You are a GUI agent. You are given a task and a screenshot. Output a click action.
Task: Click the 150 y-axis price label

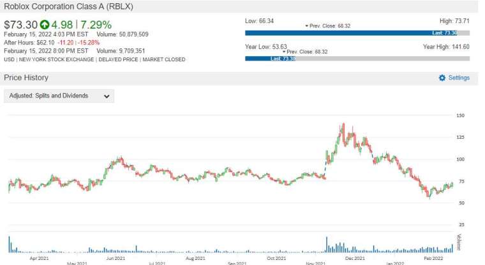[x=460, y=115]
